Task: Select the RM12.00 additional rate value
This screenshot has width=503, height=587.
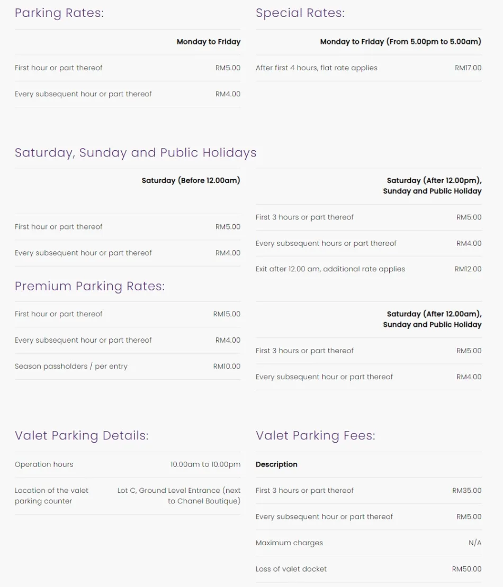Action: [468, 269]
